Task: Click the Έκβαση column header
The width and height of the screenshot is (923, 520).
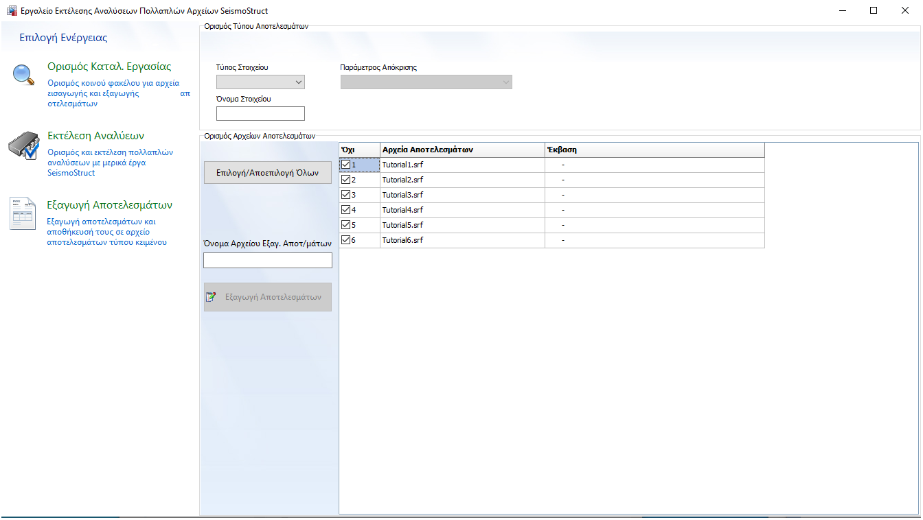Action: coord(654,150)
